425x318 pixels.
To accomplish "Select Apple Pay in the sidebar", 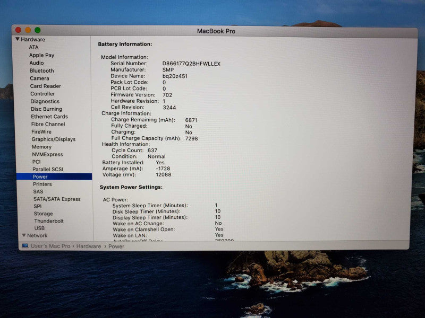I will pyautogui.click(x=42, y=55).
